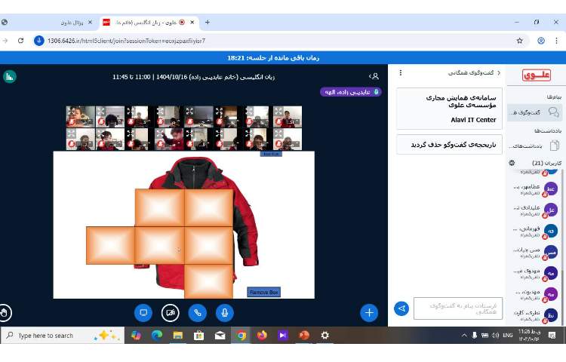The image size is (566, 362).
Task: Select the user with avatar 'عل'
Action: [x=536, y=210]
